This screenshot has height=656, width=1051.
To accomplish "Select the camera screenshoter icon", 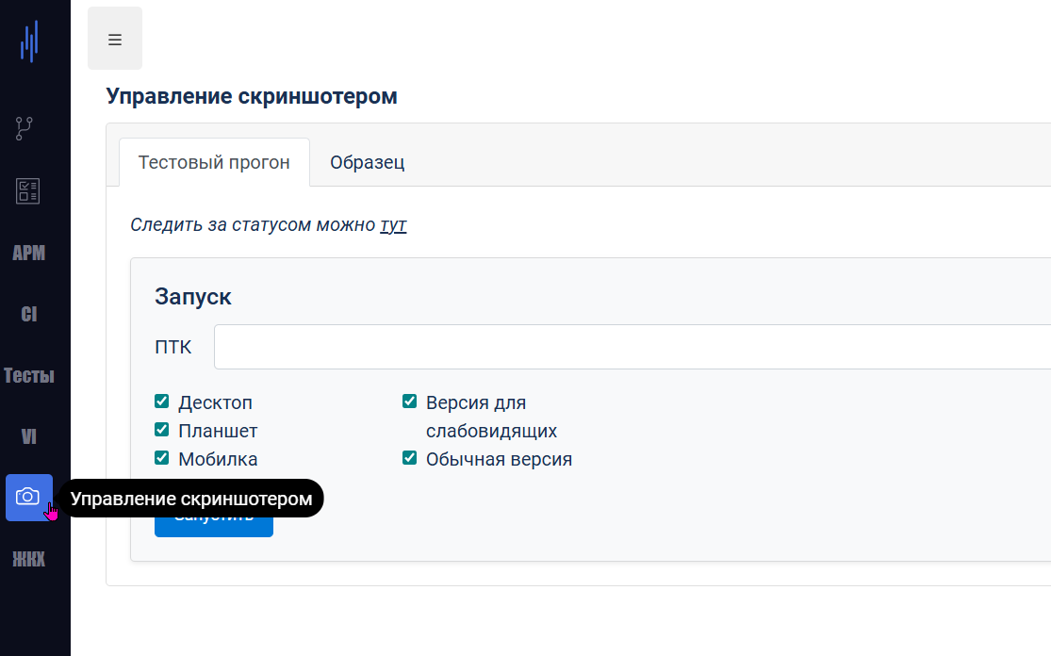I will pyautogui.click(x=29, y=498).
